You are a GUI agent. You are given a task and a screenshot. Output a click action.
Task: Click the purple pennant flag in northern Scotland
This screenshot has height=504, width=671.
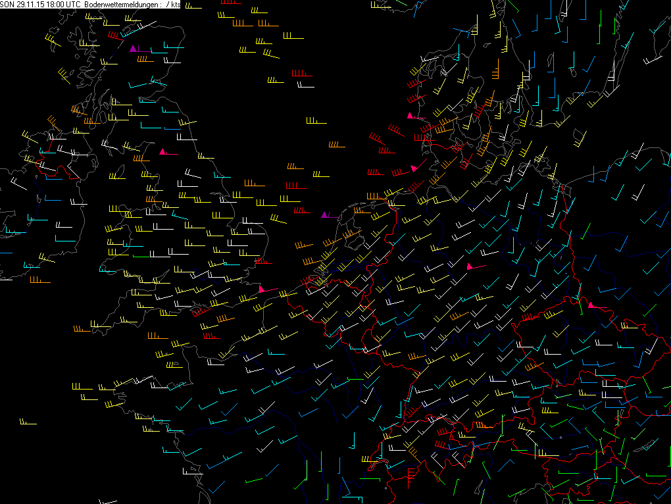(134, 49)
